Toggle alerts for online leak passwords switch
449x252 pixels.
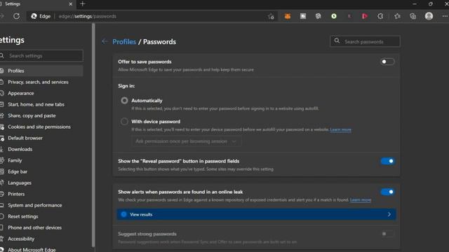coord(387,192)
